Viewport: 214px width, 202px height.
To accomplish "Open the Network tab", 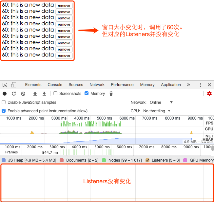I will tap(97, 85).
